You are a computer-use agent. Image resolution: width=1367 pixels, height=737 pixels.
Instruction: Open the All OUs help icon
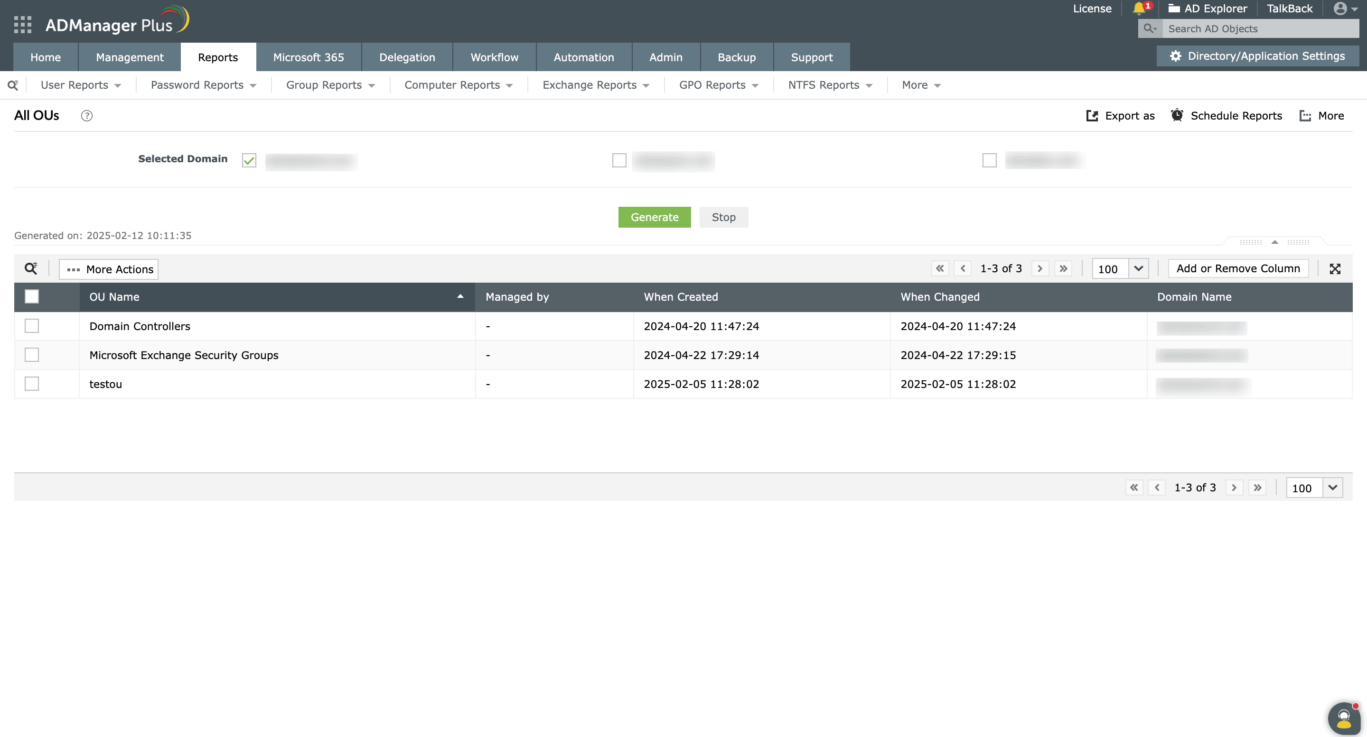tap(86, 116)
